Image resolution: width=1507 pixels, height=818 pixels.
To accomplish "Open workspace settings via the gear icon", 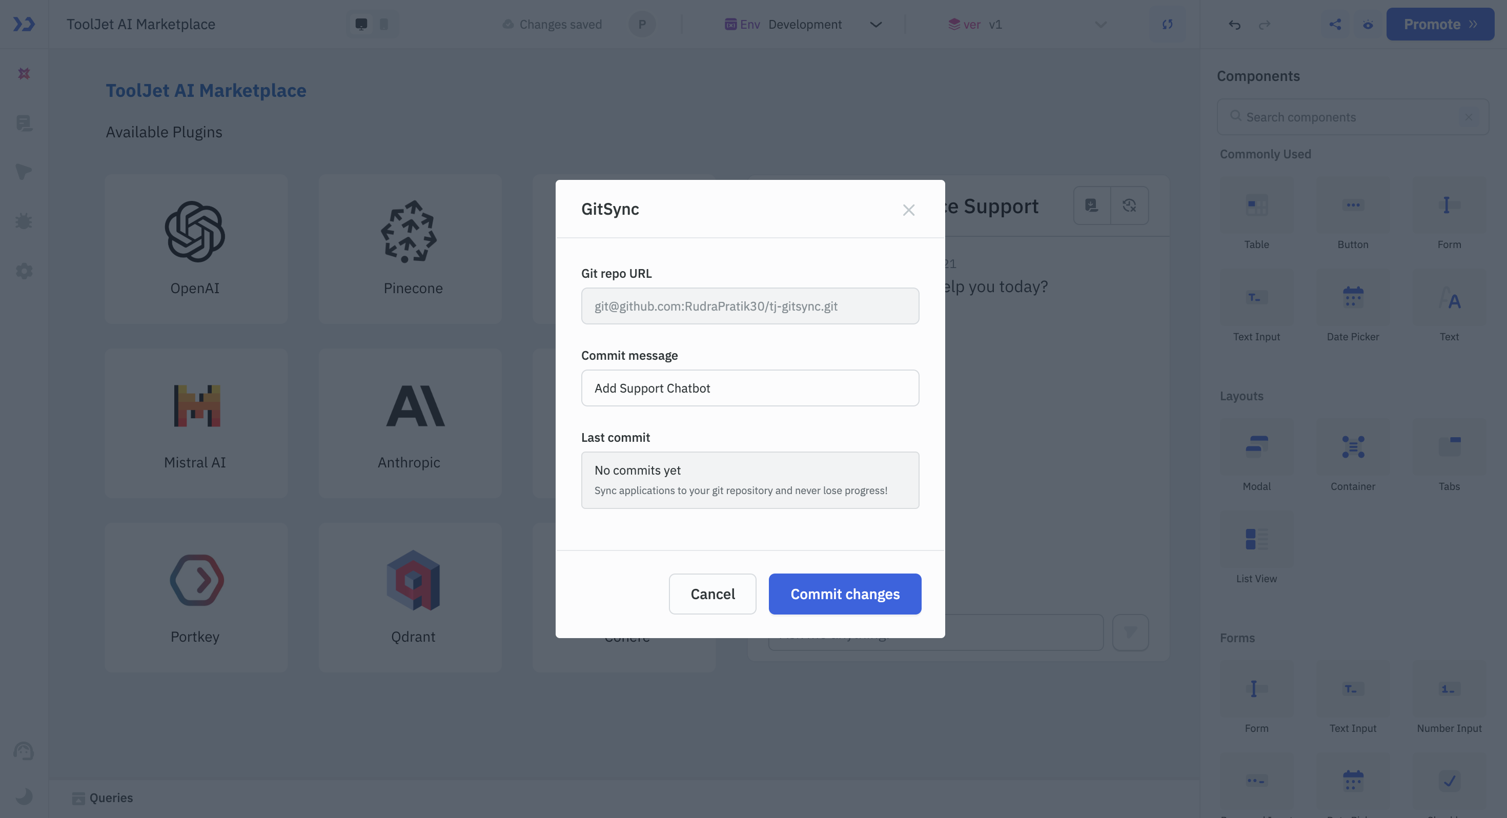I will pos(24,270).
